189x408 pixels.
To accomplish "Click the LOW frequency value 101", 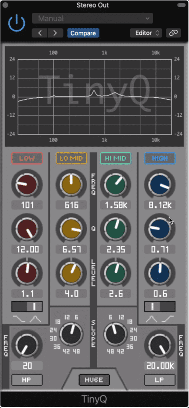I will point(27,205).
